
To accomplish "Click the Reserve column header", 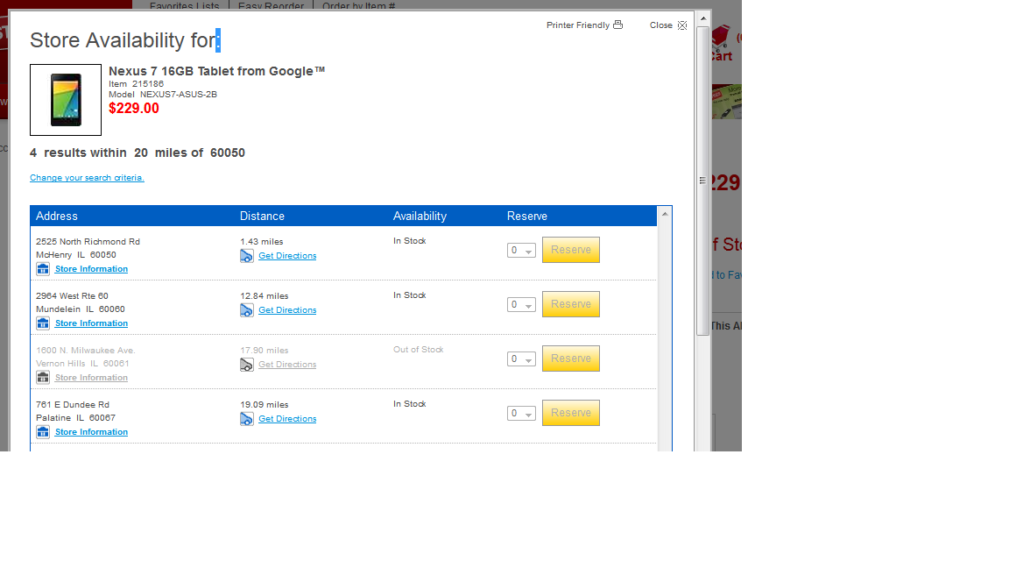I will coord(527,217).
